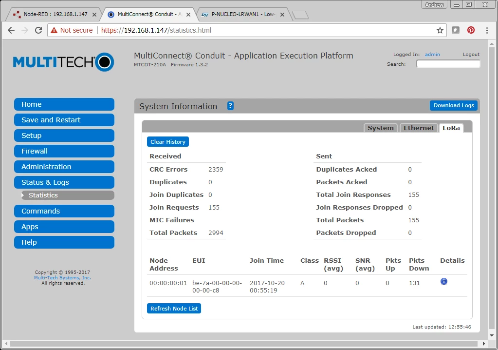The width and height of the screenshot is (498, 350).
Task: Click the browser forward arrow
Action: coord(25,30)
